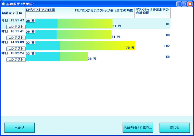Click the total value 102
Viewport: 194px width, 136px height.
pos(167,46)
